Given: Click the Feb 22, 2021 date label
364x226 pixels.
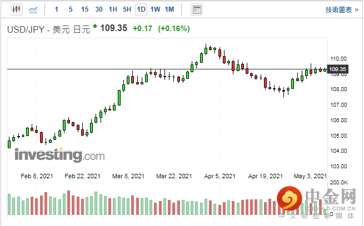Looking at the screenshot, I should click(82, 176).
